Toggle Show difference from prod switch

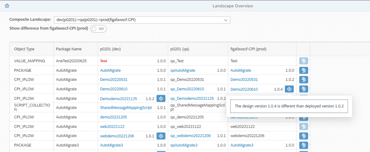coord(98,29)
